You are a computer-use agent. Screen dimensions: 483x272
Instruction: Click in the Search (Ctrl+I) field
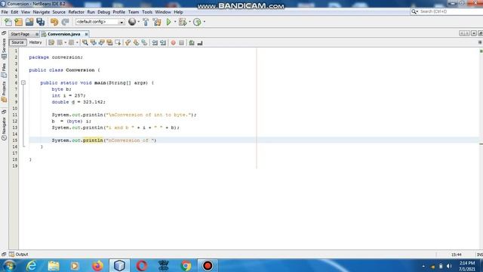pos(448,11)
